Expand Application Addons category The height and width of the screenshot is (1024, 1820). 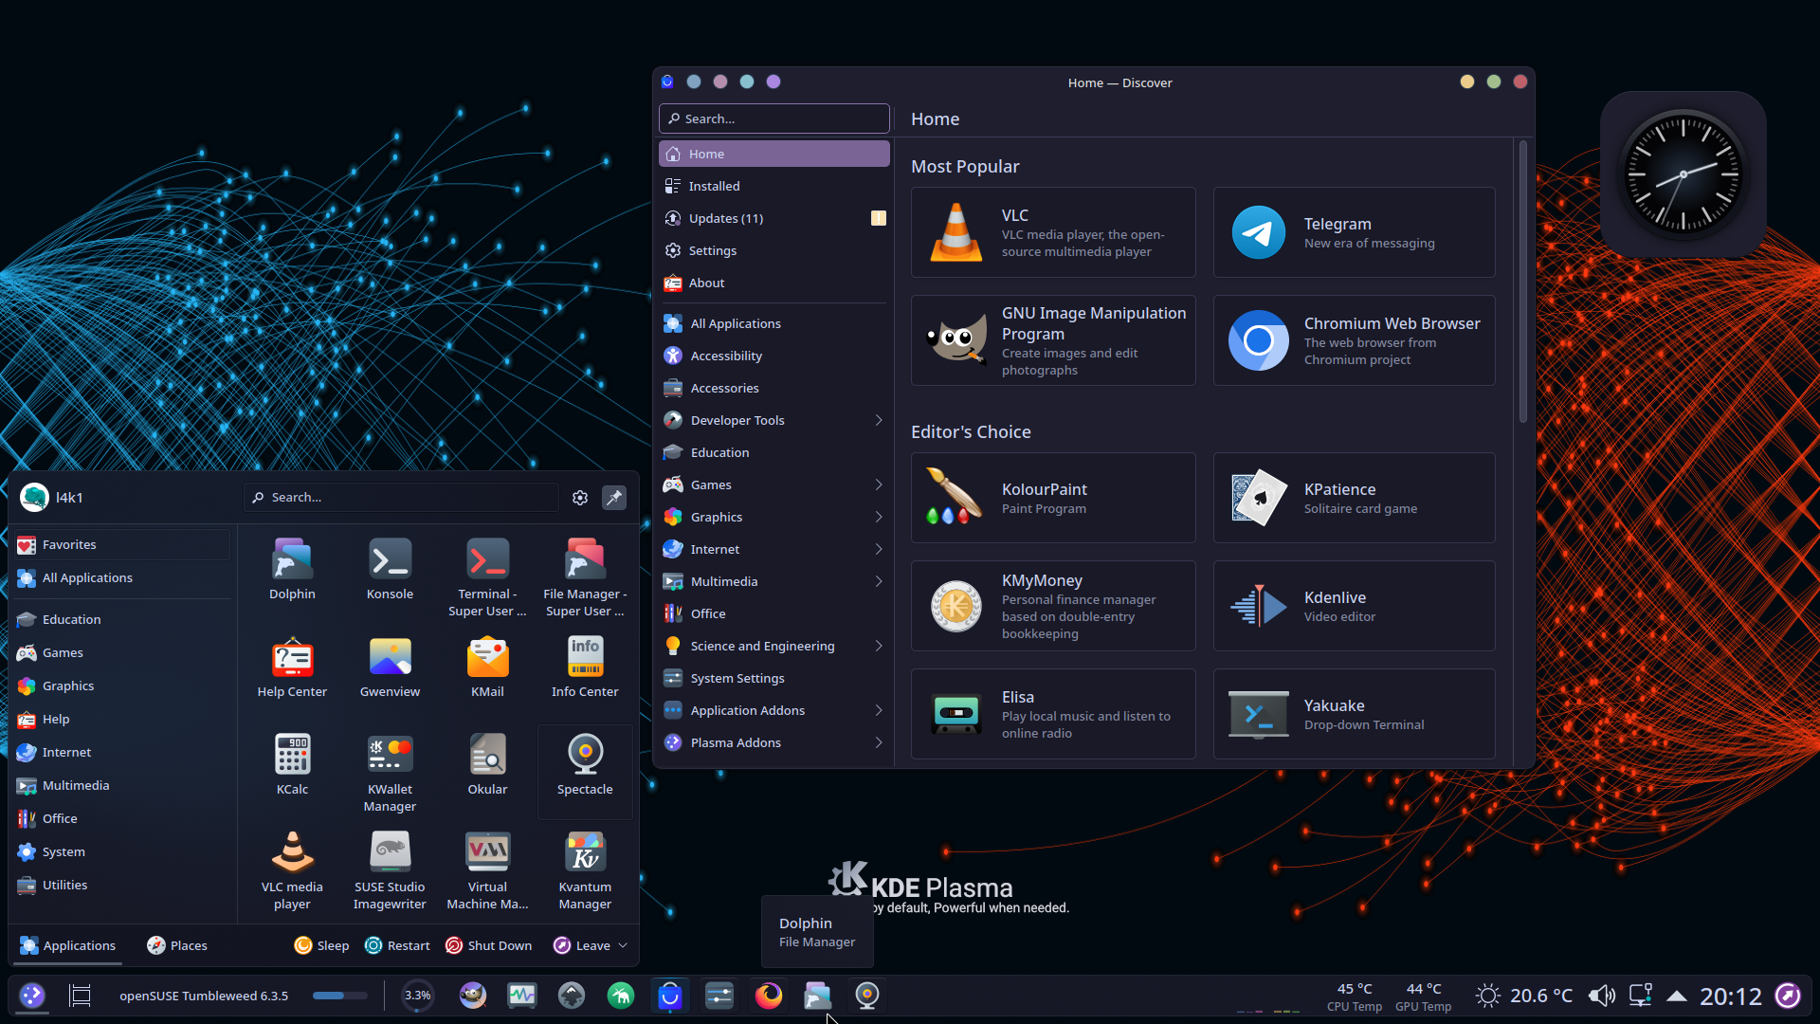coord(879,710)
